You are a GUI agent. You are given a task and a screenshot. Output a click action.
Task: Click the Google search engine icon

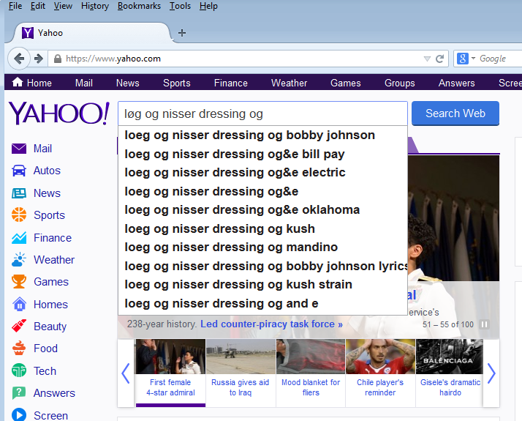click(462, 59)
